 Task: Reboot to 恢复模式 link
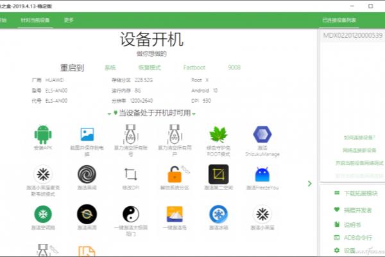pos(150,67)
